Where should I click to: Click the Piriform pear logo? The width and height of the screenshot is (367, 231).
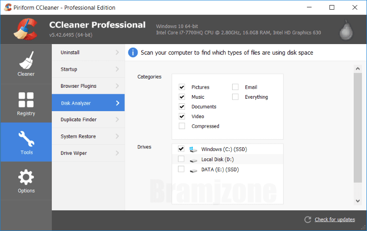(346, 30)
